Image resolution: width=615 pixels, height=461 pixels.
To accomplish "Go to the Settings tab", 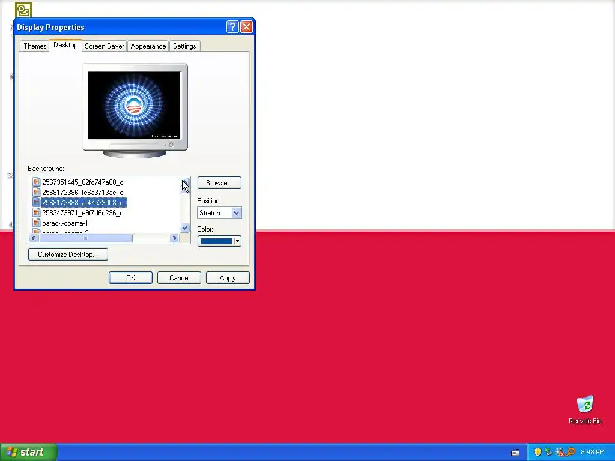I will (x=184, y=46).
